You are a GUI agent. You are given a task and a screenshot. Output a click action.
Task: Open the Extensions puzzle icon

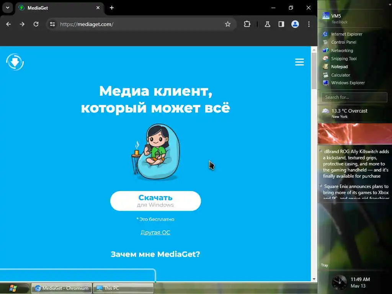247,24
